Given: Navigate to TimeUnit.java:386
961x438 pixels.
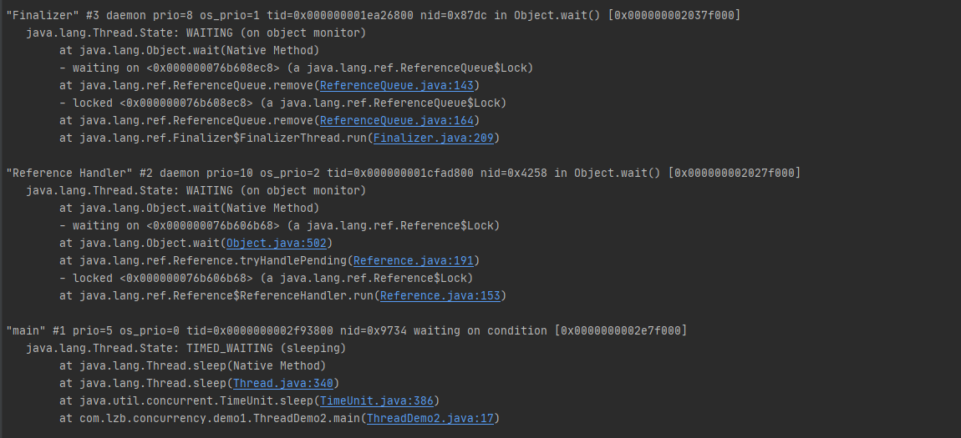Looking at the screenshot, I should coord(376,401).
